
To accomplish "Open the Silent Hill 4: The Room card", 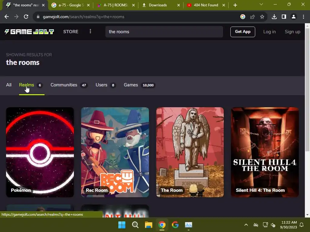I will click(x=265, y=152).
